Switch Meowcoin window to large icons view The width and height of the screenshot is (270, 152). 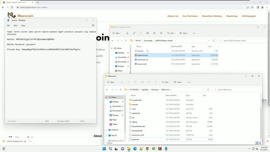tap(260, 143)
